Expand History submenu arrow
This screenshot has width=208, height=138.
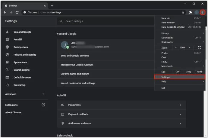[203, 33]
